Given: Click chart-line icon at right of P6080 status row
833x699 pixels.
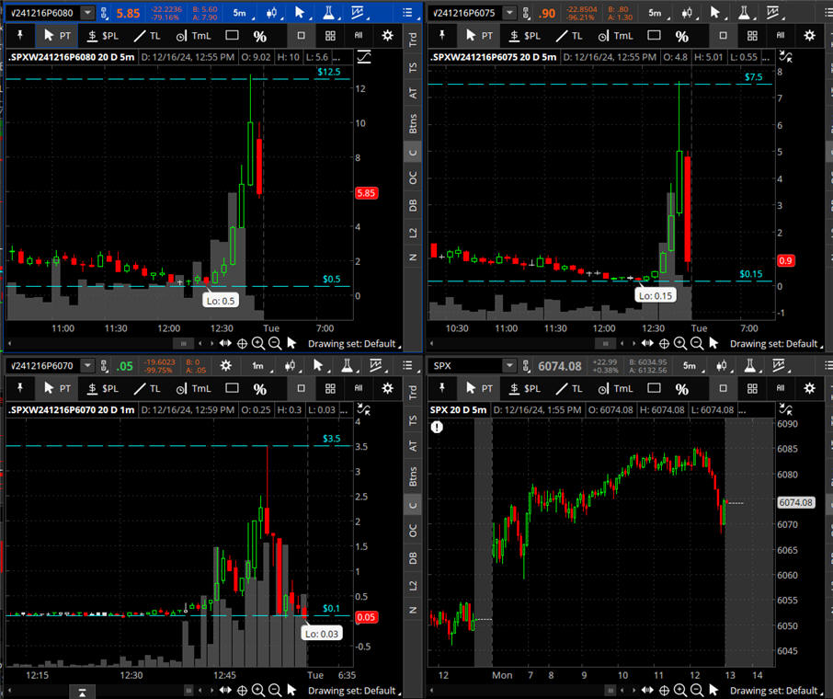Looking at the screenshot, I should click(x=364, y=57).
